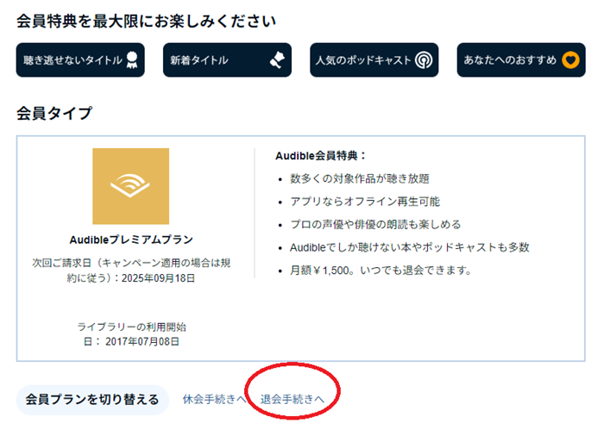
Task: Click the プロの声優や俳優の朗読も楽しめる bullet
Action: pyautogui.click(x=375, y=224)
